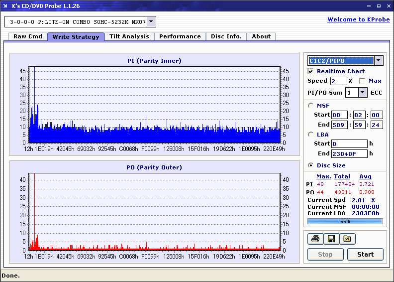Click the Speed input field
Image resolution: width=394 pixels, height=282 pixels.
tap(338, 81)
